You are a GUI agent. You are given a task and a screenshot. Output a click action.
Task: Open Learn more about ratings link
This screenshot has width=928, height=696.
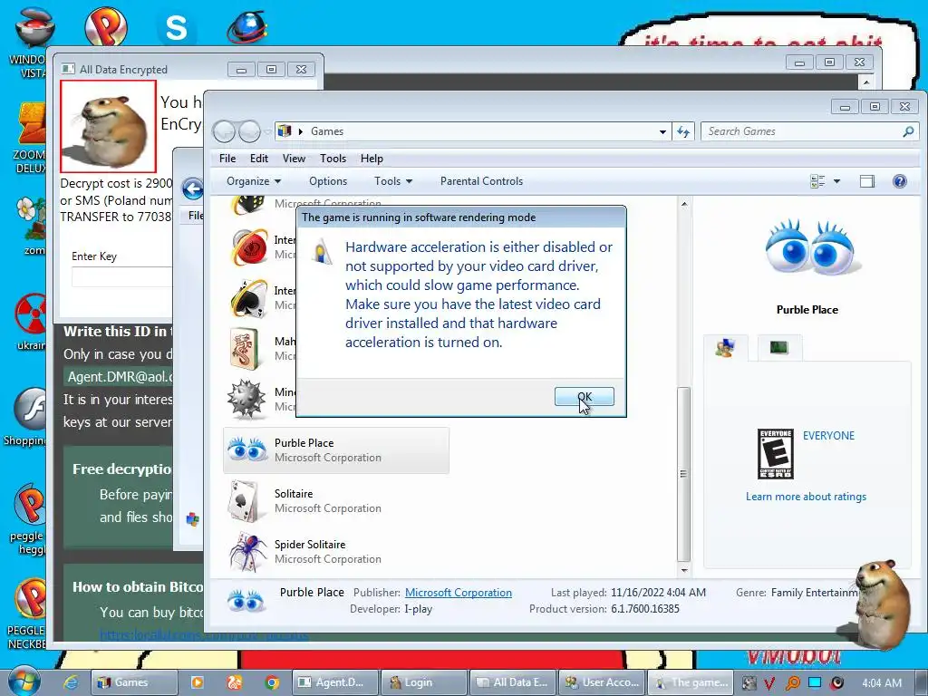pyautogui.click(x=806, y=497)
